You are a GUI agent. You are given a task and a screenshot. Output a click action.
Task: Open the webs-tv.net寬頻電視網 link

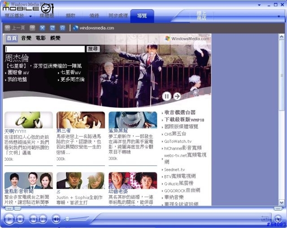point(185,159)
